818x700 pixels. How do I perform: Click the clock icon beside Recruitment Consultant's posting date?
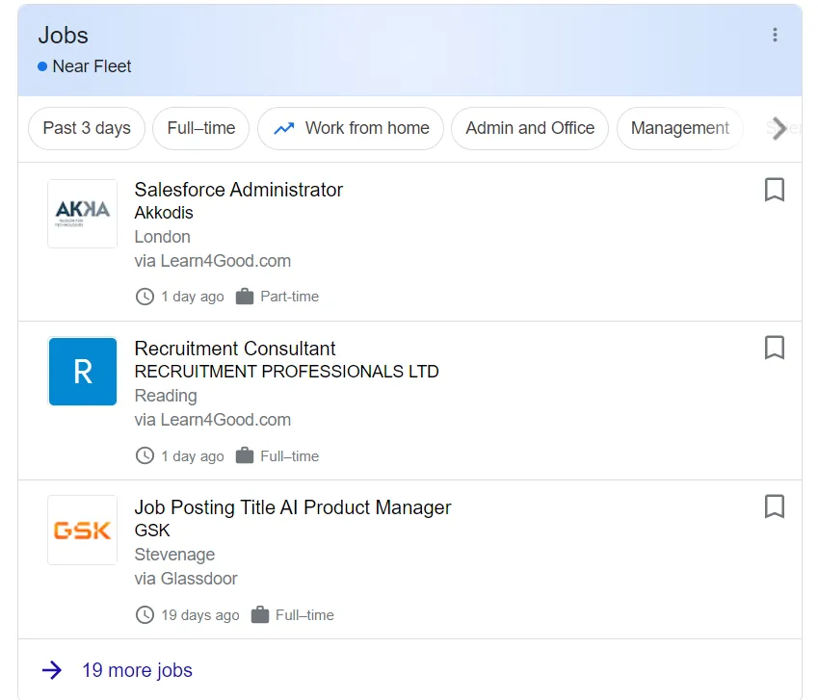coord(145,455)
